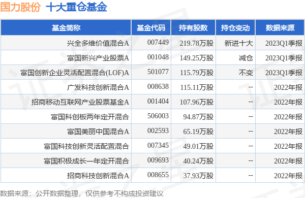
Task: Click the 115.79万股 holding value
Action: point(197,73)
